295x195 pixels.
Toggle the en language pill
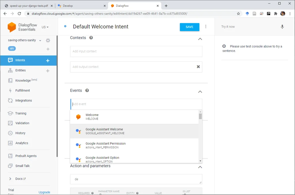(x=12, y=49)
